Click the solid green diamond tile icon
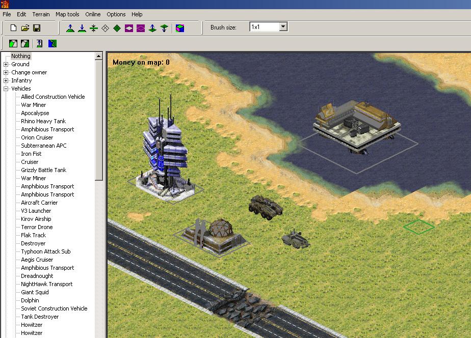The width and height of the screenshot is (471, 338). (117, 28)
